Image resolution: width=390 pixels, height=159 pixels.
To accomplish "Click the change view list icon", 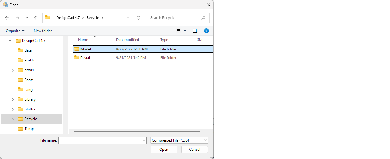I will (x=178, y=31).
